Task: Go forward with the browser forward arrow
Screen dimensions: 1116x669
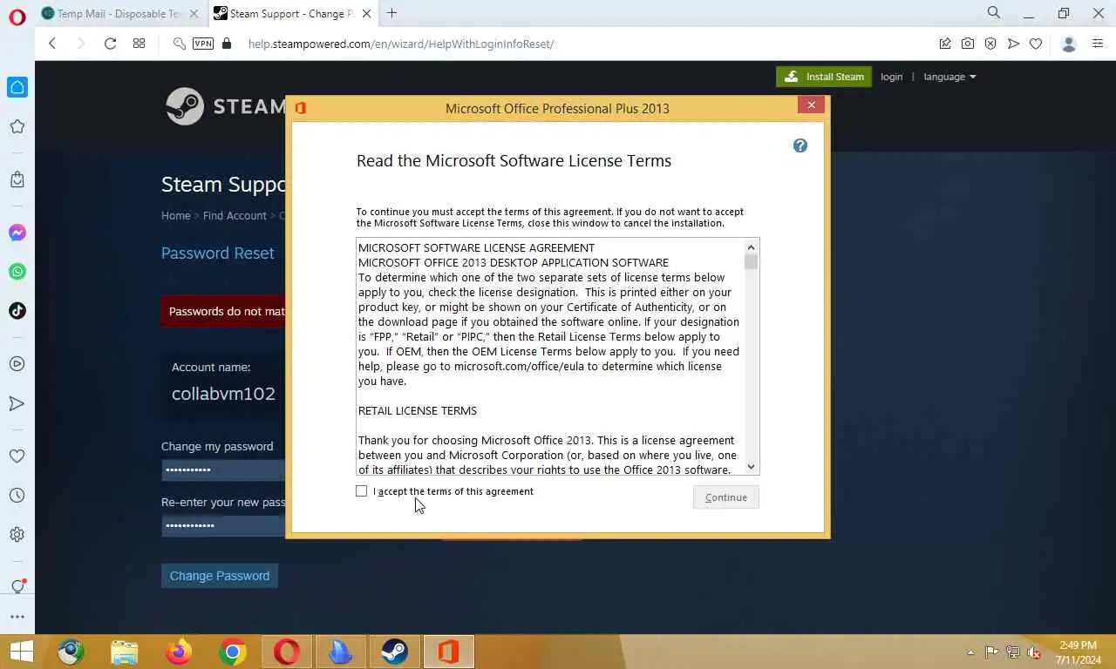Action: pos(80,44)
